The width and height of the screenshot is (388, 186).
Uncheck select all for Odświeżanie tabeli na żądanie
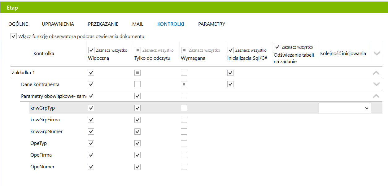pos(277,47)
